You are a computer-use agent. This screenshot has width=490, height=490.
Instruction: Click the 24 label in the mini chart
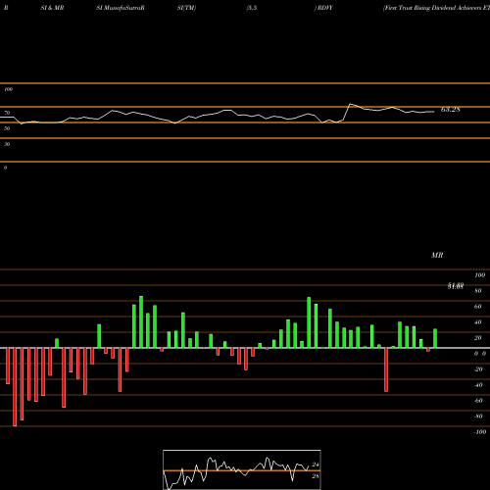315,465
